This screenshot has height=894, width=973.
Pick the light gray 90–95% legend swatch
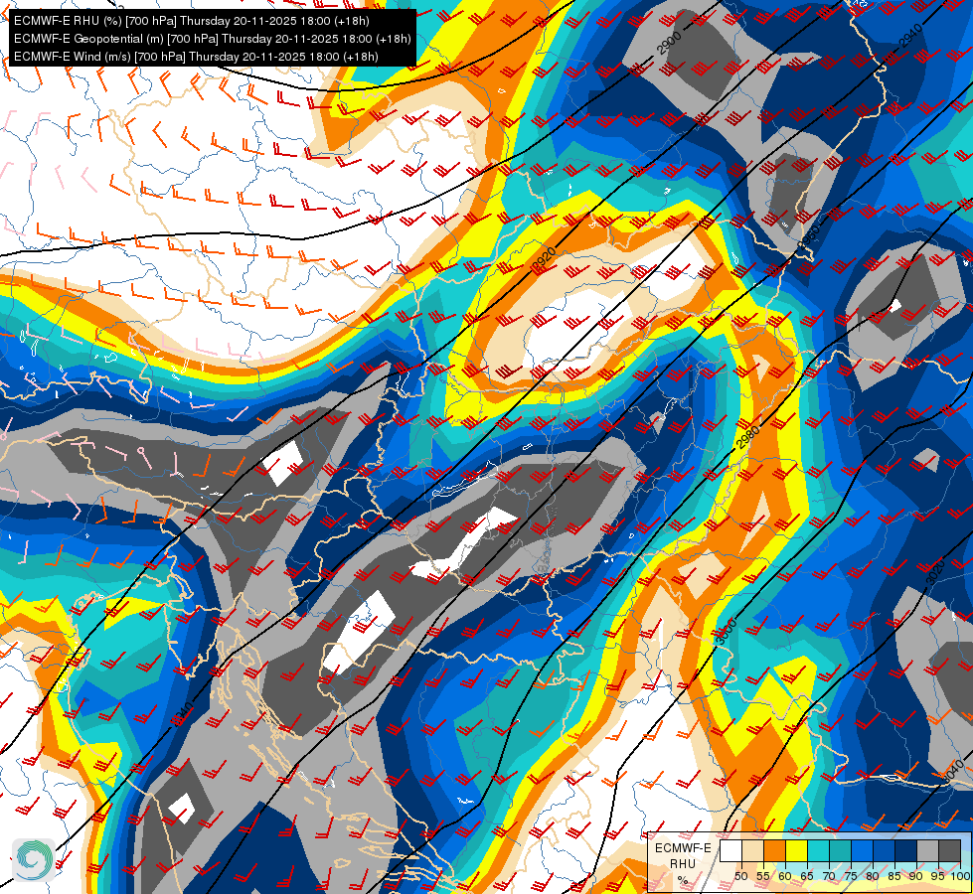point(927,850)
